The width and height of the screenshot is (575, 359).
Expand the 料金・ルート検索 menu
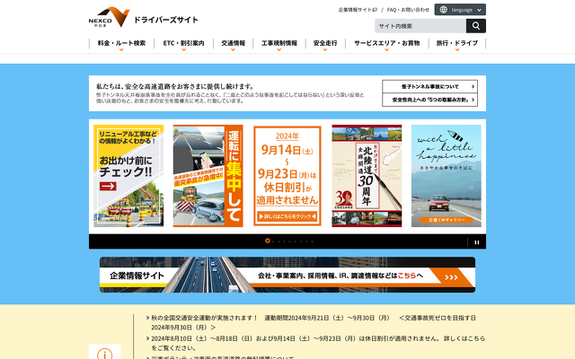121,43
